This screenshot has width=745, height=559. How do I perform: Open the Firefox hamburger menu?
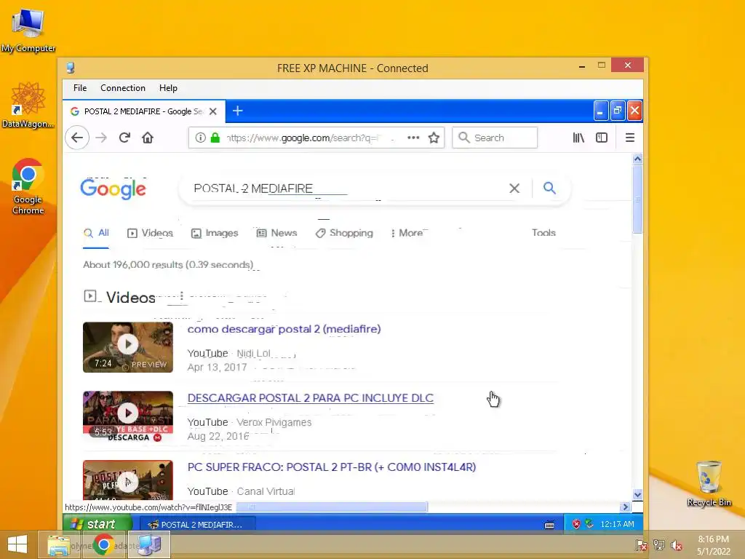[x=630, y=138]
